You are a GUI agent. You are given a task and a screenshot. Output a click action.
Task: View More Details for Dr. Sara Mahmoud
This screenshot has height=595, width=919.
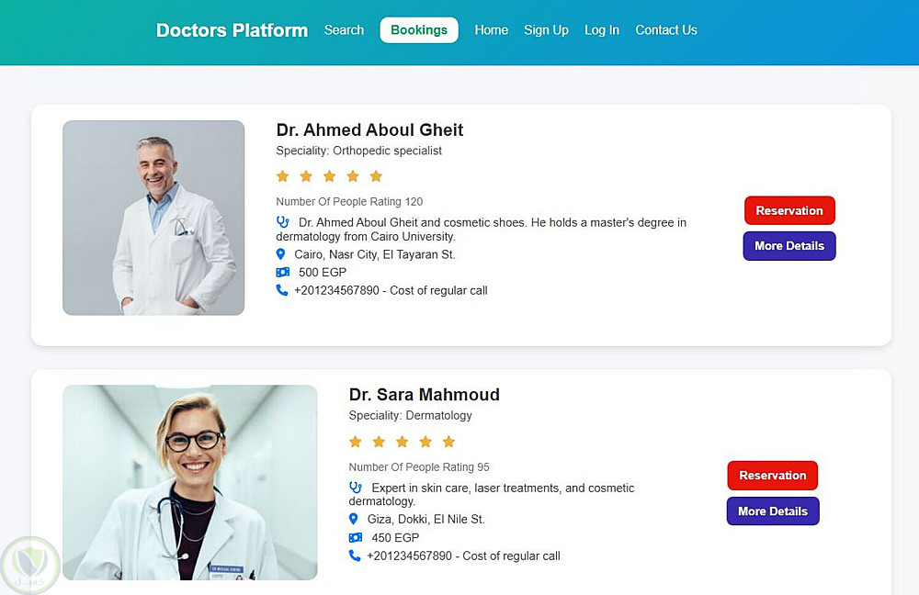pos(772,511)
